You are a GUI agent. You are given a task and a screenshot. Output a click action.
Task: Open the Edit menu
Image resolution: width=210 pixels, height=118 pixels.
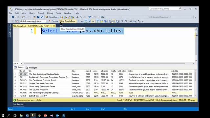pos(17,13)
